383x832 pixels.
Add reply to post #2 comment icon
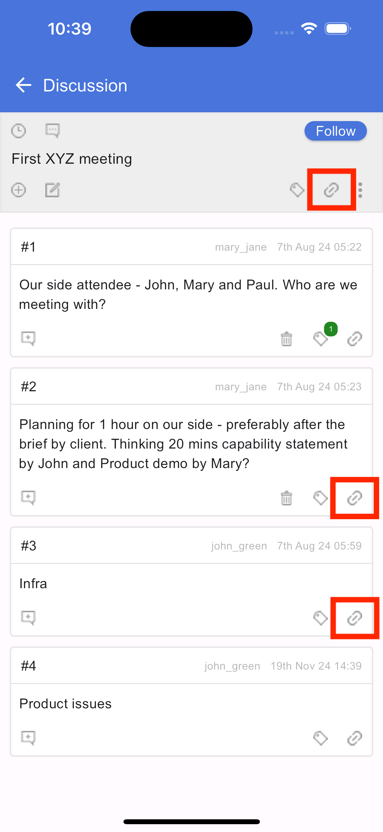(x=28, y=498)
